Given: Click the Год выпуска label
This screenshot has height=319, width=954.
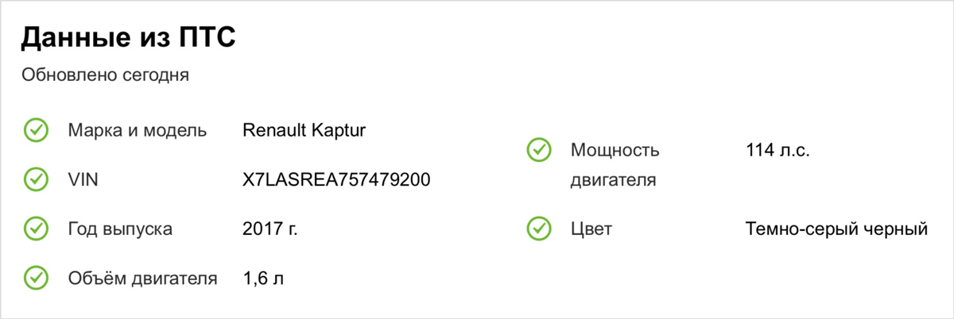Looking at the screenshot, I should pyautogui.click(x=121, y=229).
